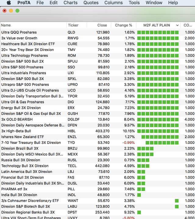The width and height of the screenshot is (195, 219).
Task: Select Ishares New Zealand ETF row
Action: (x=97, y=137)
